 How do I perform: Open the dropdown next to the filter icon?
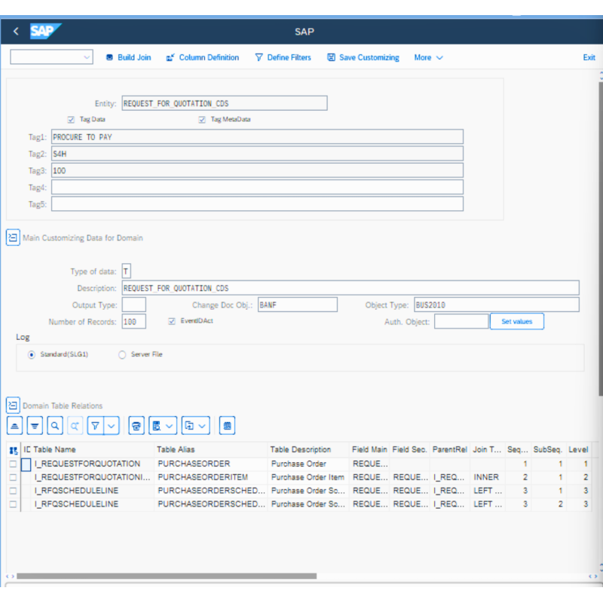tap(110, 425)
